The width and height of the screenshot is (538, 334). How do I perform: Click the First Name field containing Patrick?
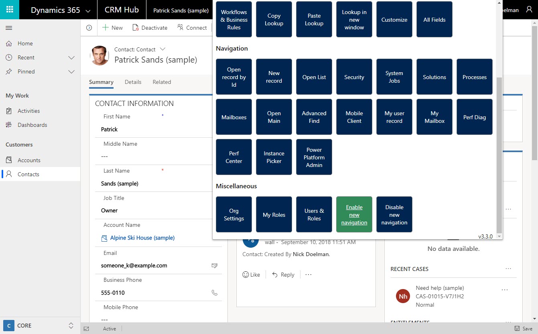(152, 129)
